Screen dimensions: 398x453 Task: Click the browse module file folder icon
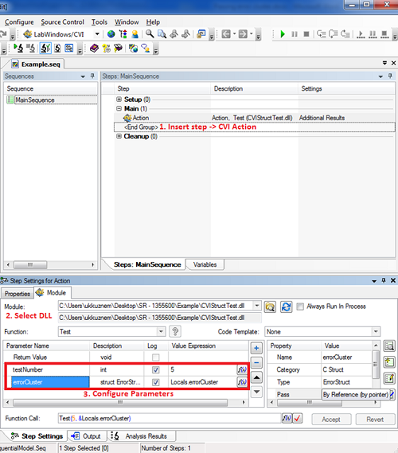[x=270, y=307]
